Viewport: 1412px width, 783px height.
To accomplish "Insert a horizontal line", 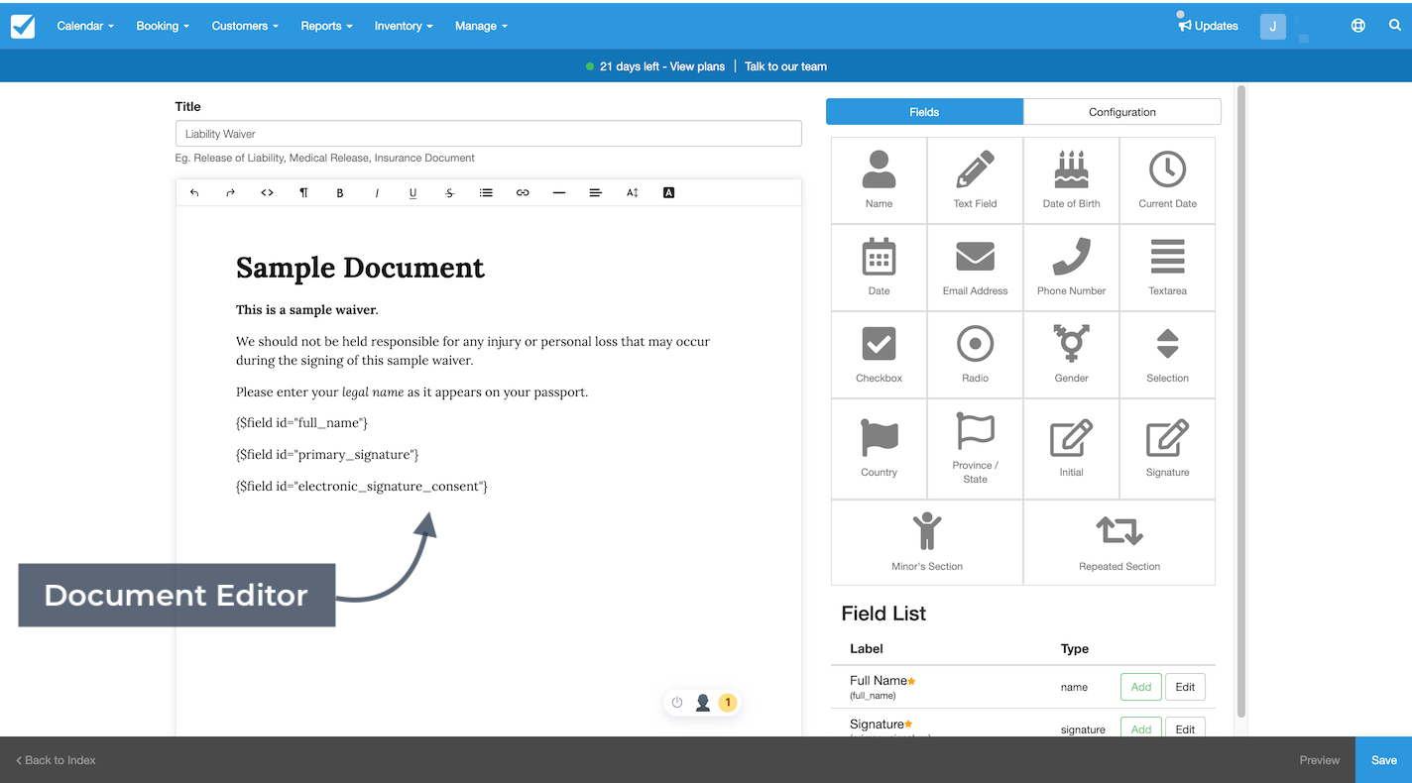I will [x=559, y=193].
